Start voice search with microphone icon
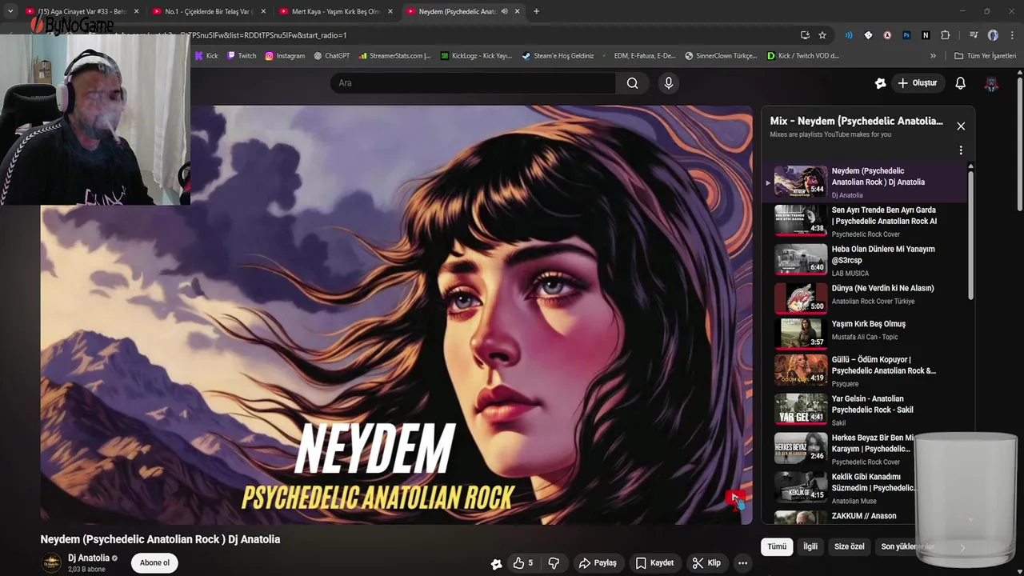This screenshot has height=576, width=1024. point(669,83)
